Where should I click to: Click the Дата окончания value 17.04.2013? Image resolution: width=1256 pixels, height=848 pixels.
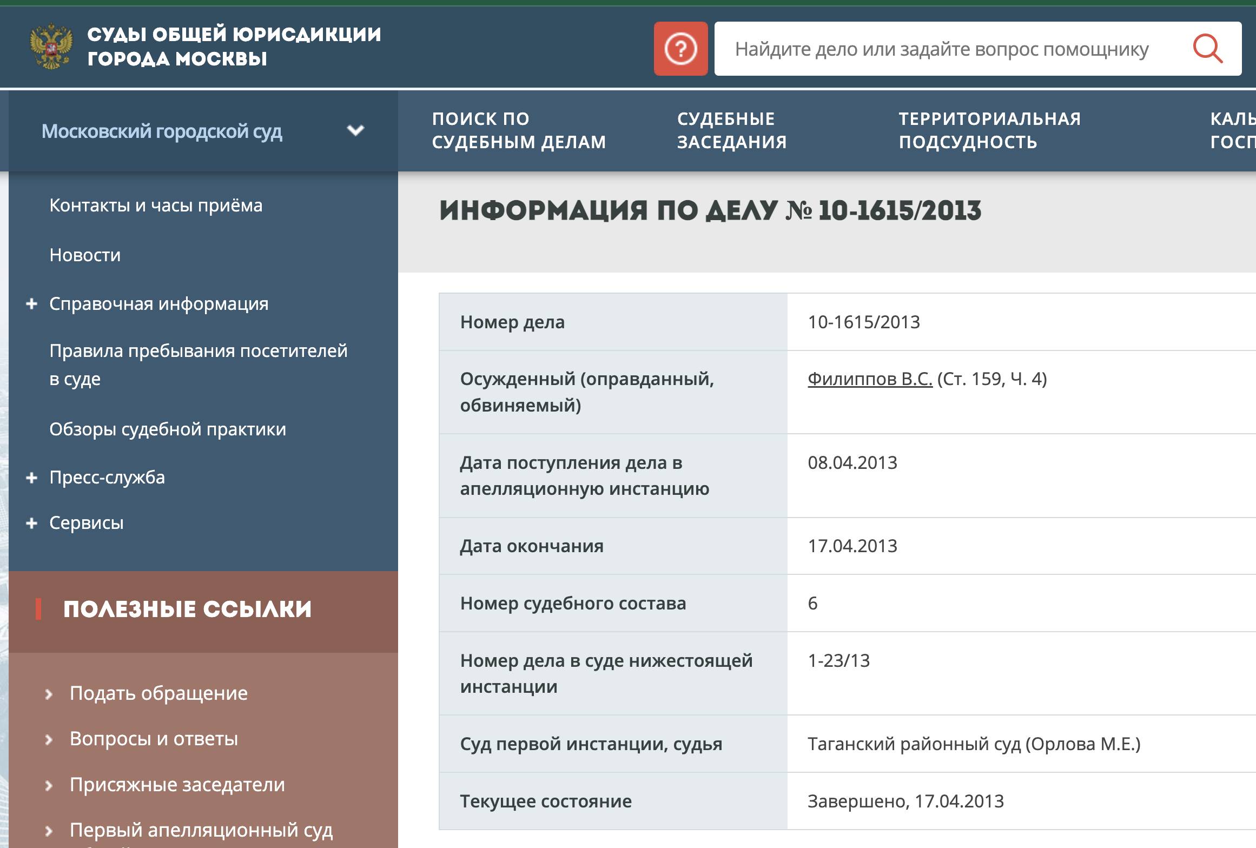[852, 546]
